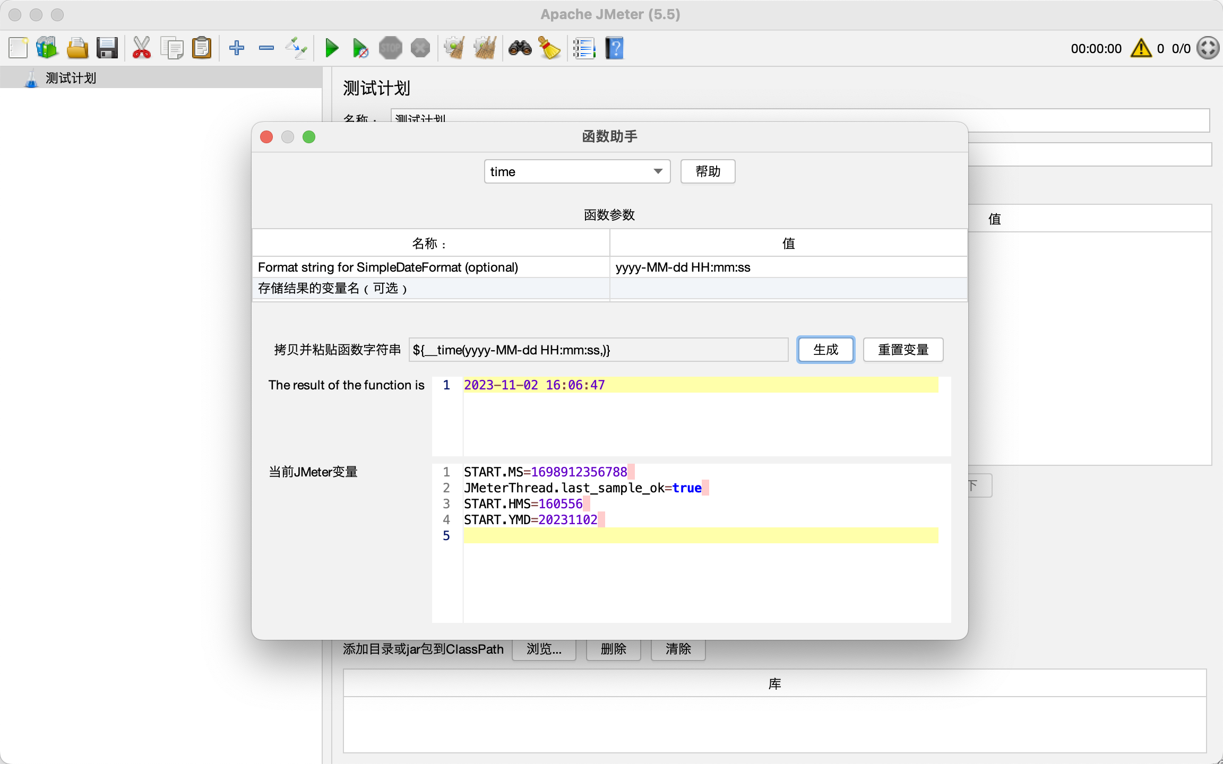Click the Toggle enable/disable icon
Screen dimensions: 1223x764
coord(296,48)
